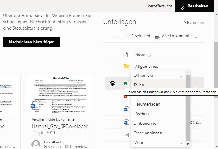Click the yellow Allgemeines folder icon
Image resolution: width=218 pixels, height=149 pixels.
(126, 66)
